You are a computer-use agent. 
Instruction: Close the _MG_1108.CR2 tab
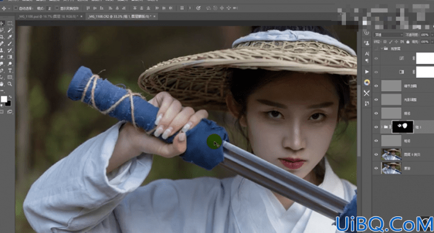155,17
